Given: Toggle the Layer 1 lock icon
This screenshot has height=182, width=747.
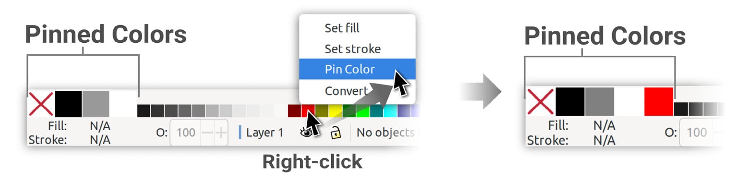Looking at the screenshot, I should 336,133.
